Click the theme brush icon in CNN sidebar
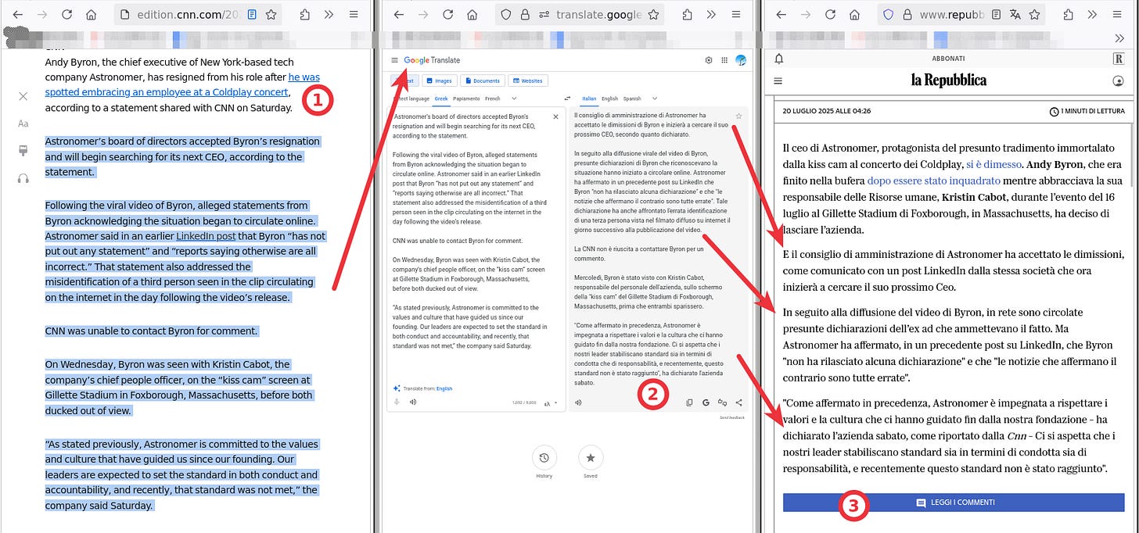This screenshot has height=533, width=1139. (x=23, y=151)
